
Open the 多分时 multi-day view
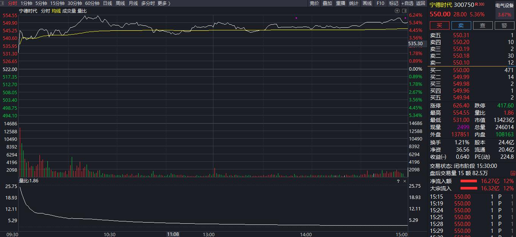tap(148, 3)
